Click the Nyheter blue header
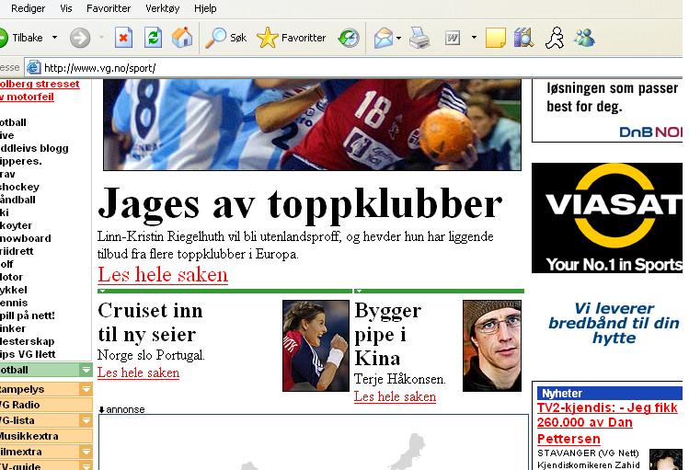689x470 pixels. (610, 393)
